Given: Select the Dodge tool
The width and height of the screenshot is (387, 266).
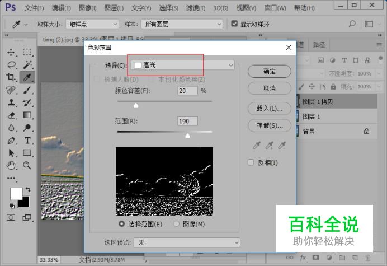Looking at the screenshot, I should 27,128.
